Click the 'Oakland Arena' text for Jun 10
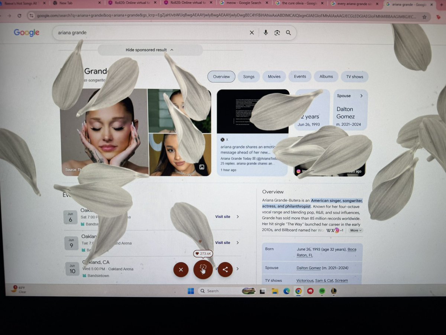446x335 pixels. pos(121,269)
